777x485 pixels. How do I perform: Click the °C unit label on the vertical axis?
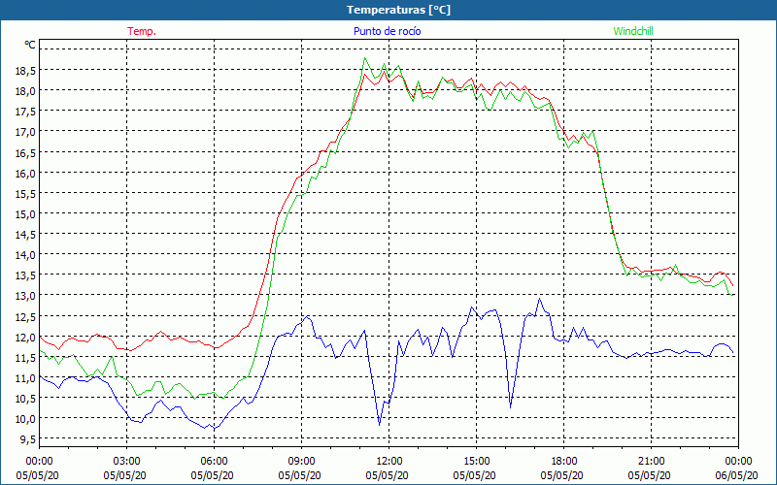30,45
